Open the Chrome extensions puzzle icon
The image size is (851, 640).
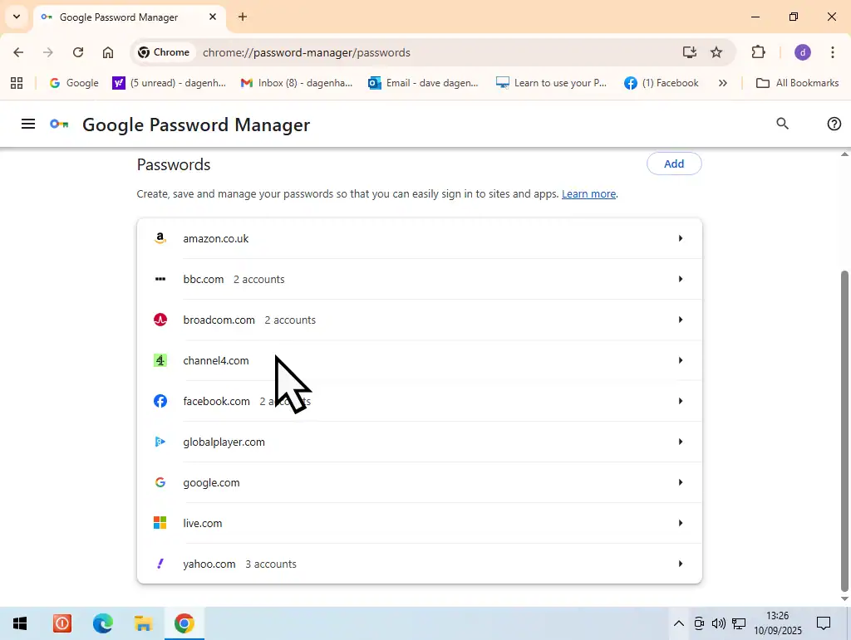(x=758, y=52)
